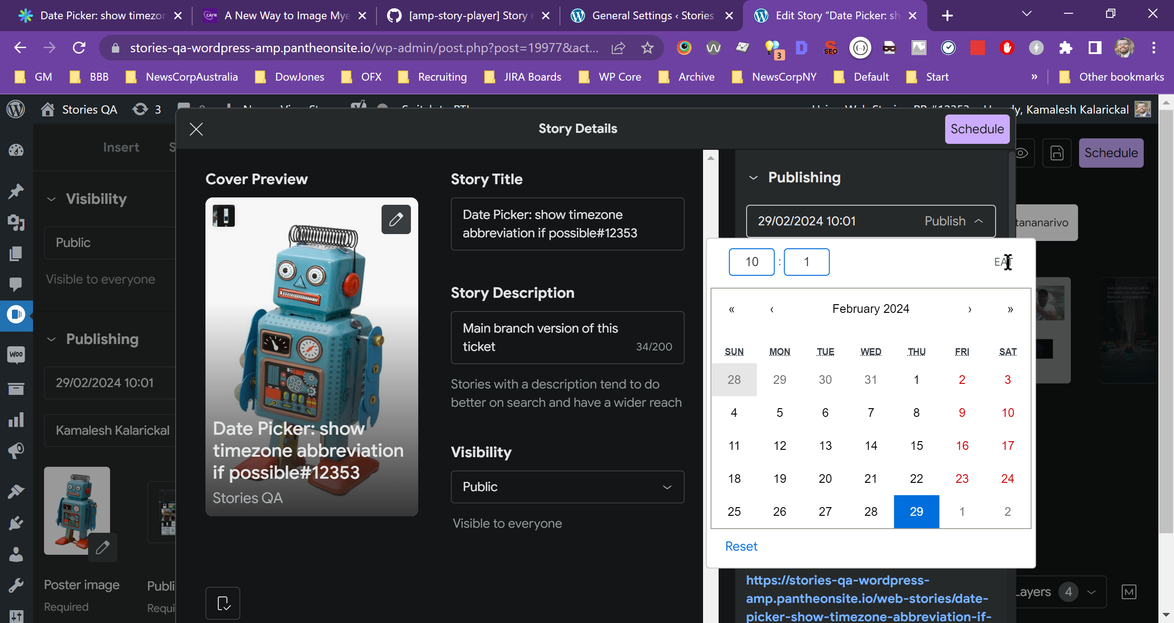Open the Tools wrench sidebar icon

coord(16,585)
